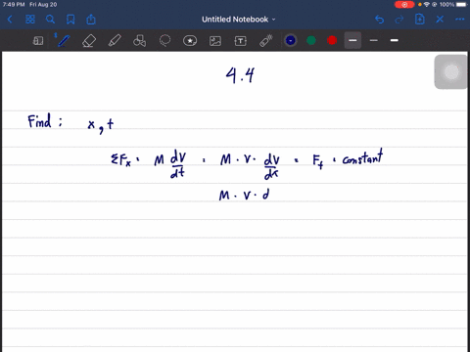470x352 pixels.
Task: Open the Untitled Notebook title dropdown
Action: (239, 20)
